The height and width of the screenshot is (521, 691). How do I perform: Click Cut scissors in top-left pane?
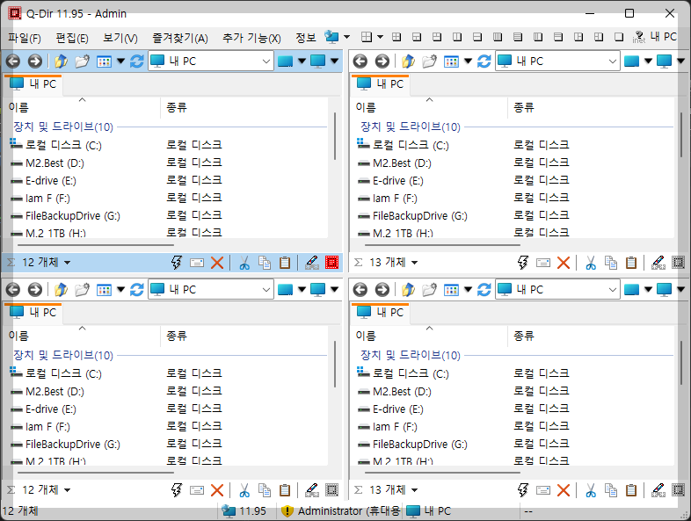point(244,263)
